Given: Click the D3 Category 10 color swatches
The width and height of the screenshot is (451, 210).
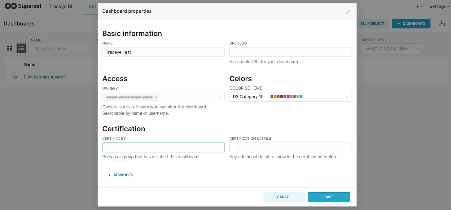Looking at the screenshot, I should [286, 97].
